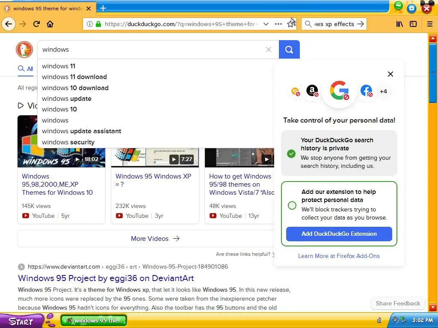Image resolution: width=438 pixels, height=328 pixels.
Task: Click the blue DuckDuckGo search button
Action: (x=289, y=50)
